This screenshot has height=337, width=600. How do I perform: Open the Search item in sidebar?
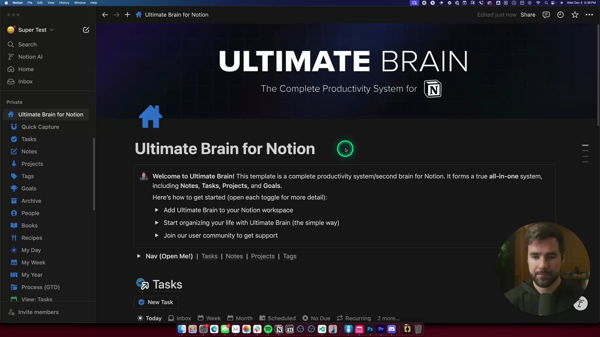pos(27,44)
